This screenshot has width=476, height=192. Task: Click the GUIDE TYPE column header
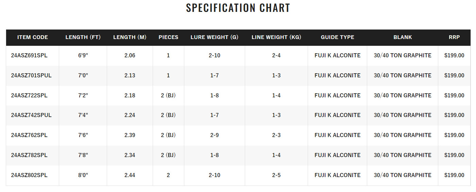point(338,37)
